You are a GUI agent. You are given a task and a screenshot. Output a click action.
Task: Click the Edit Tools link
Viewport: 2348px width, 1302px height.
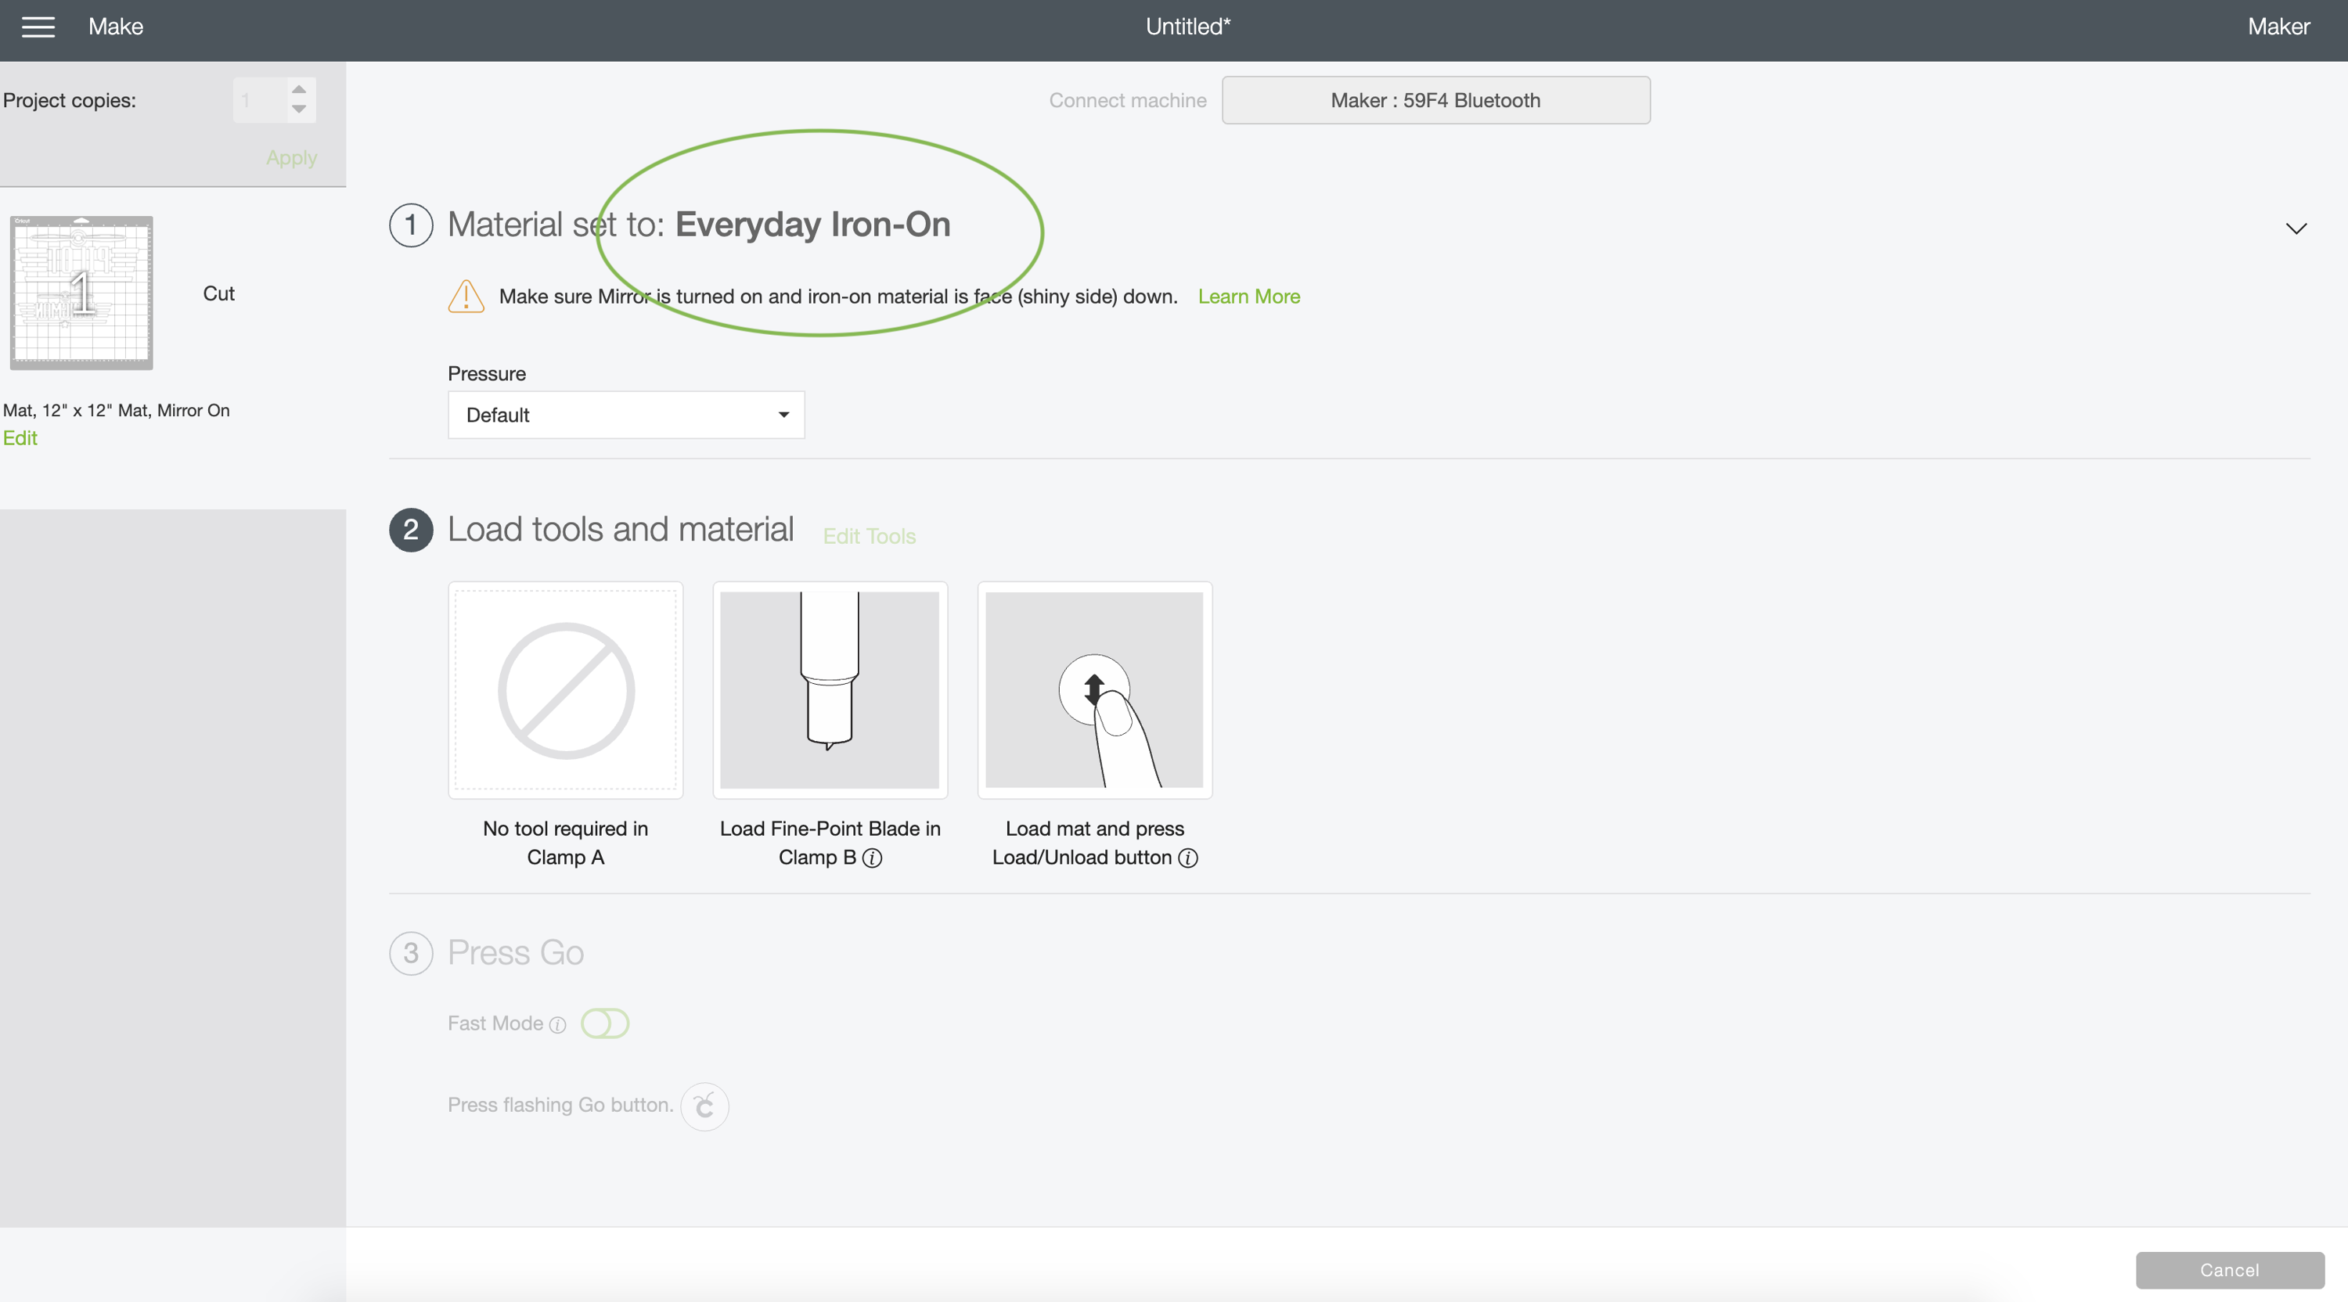click(869, 536)
